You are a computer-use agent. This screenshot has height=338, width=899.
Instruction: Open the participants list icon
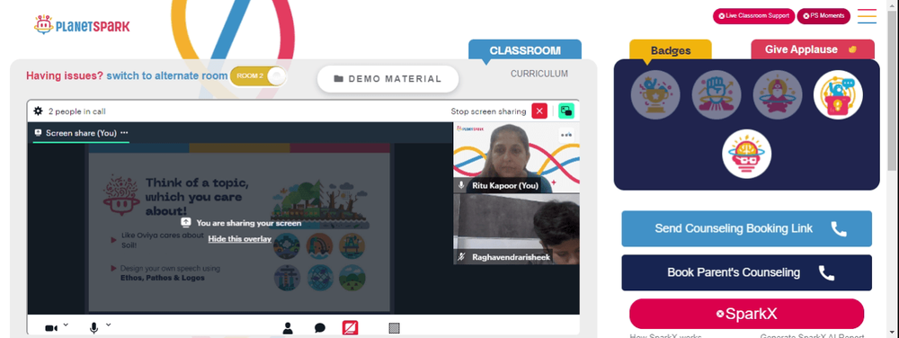click(x=288, y=328)
